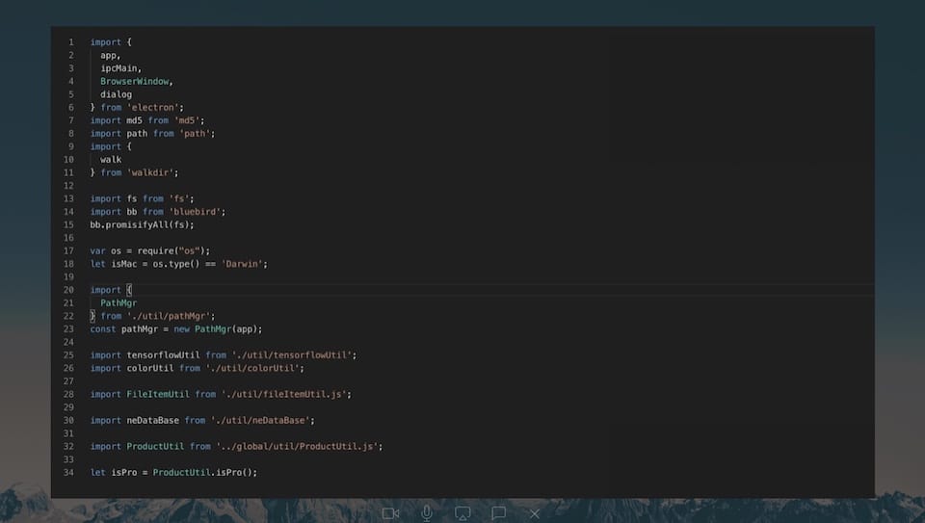Open the screen sharing AirPlay icon

(462, 513)
